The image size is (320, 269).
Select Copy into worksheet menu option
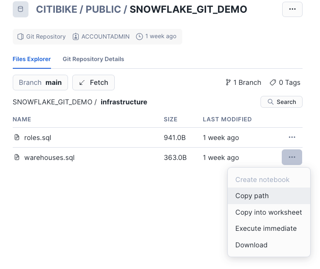269,212
